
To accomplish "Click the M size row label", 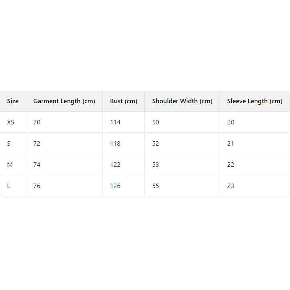I will click(10, 165).
